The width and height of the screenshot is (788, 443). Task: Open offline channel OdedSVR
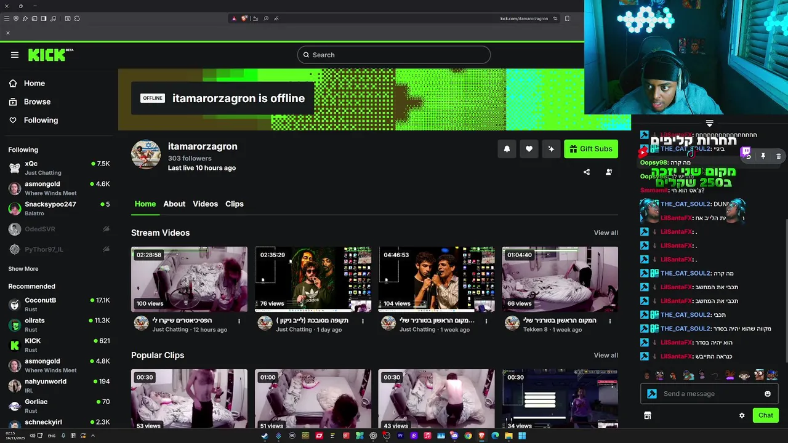coord(59,229)
